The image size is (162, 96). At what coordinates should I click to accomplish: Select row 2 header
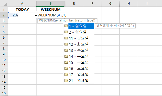click(x=4, y=15)
